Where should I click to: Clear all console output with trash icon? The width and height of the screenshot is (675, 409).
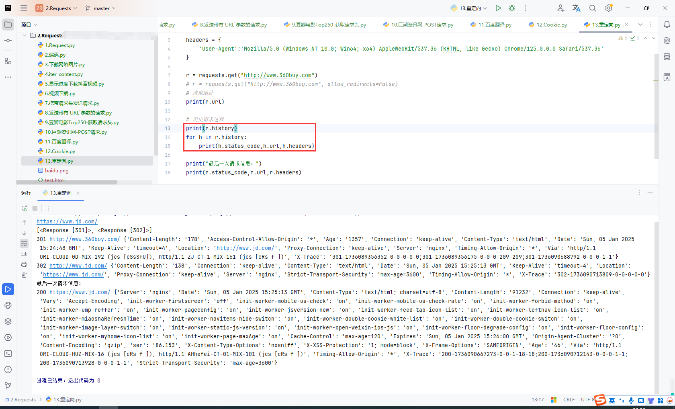pos(24,275)
